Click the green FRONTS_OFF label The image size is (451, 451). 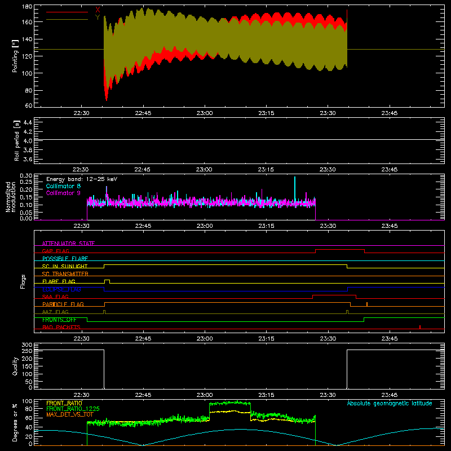point(59,320)
